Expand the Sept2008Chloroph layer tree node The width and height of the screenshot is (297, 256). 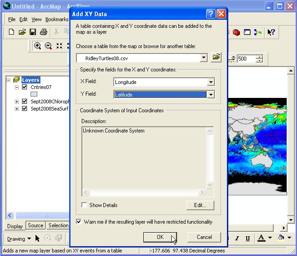pyautogui.click(x=17, y=102)
